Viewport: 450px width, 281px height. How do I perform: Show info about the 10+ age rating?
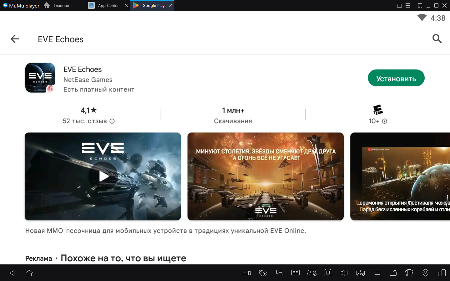point(385,121)
